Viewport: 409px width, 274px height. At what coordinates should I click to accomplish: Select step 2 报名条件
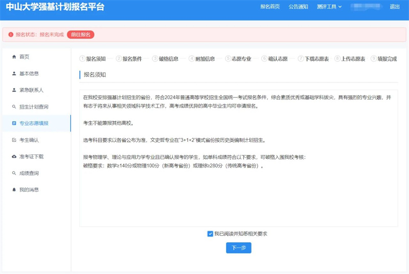[129, 59]
